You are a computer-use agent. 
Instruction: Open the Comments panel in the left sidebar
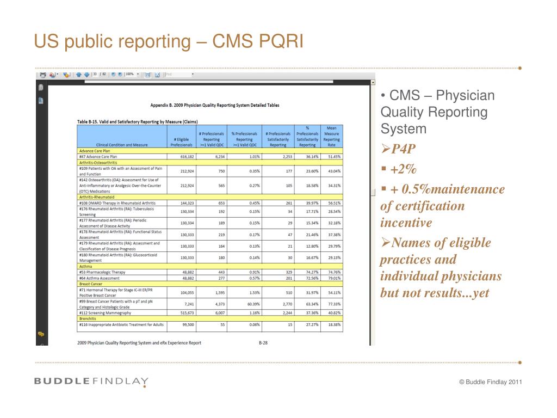[x=41, y=334]
